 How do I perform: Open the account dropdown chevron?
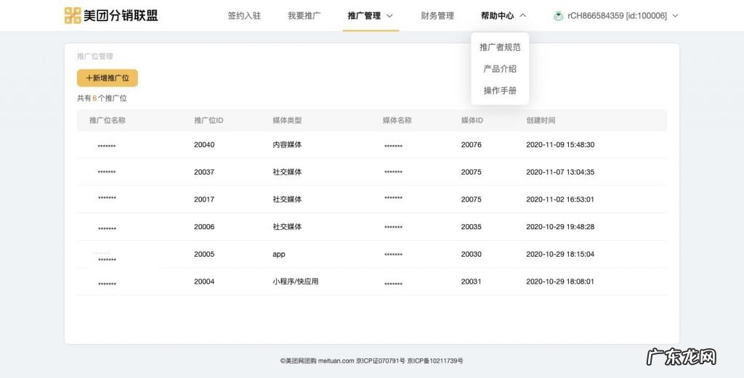(676, 16)
